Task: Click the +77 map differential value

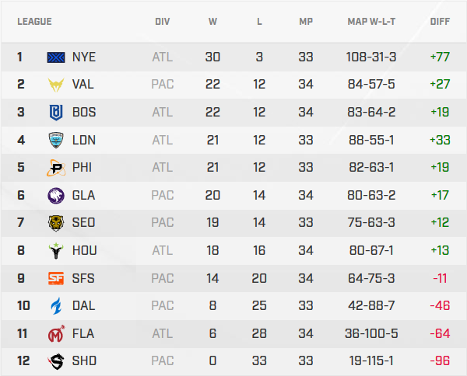Action: [440, 57]
